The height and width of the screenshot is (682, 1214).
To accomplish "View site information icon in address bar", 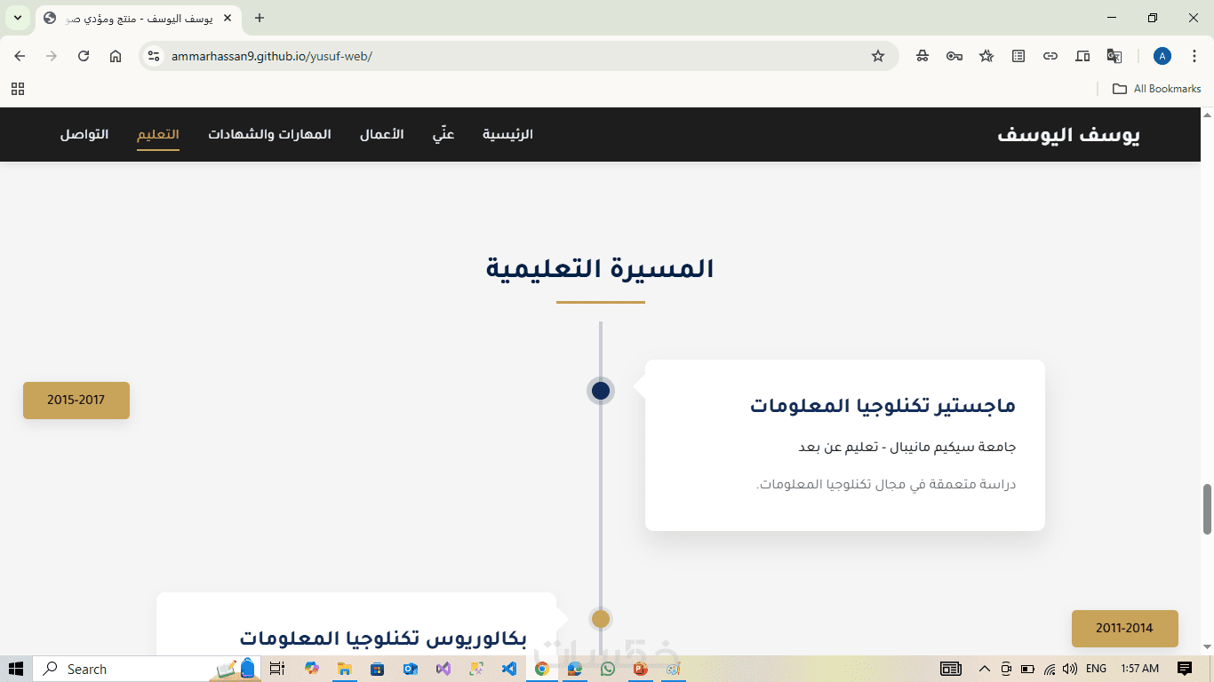I will (x=154, y=56).
